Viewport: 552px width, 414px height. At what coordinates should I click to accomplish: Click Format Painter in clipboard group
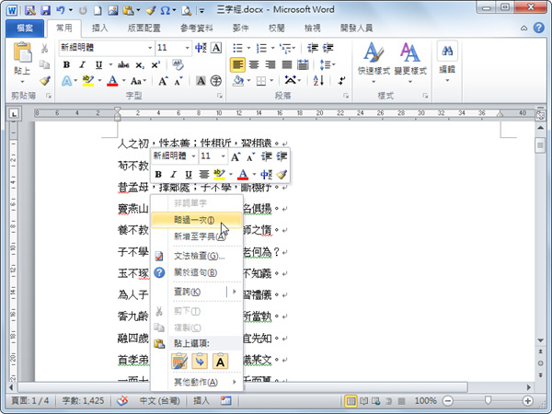pos(45,81)
